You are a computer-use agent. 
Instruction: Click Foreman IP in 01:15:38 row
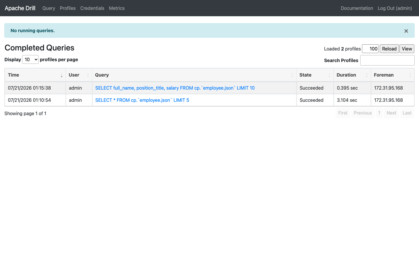[388, 88]
